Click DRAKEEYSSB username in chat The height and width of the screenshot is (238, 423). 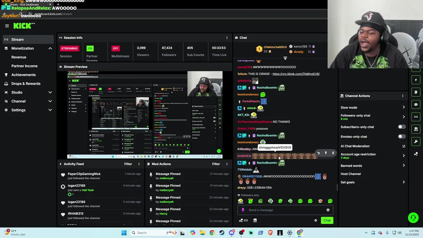click(x=252, y=177)
